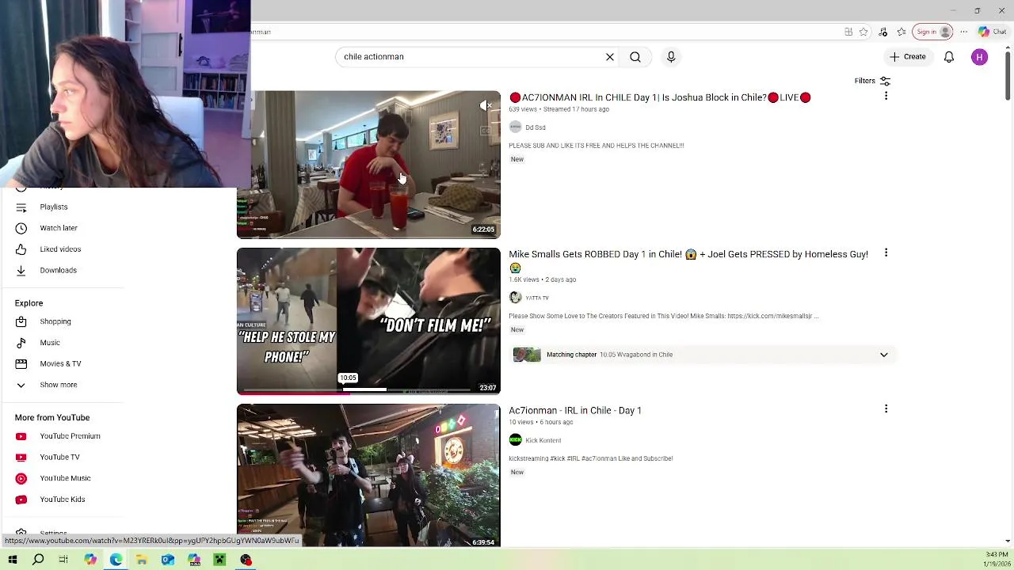Image resolution: width=1014 pixels, height=570 pixels.
Task: Click the Watch later clock icon
Action: tap(21, 228)
